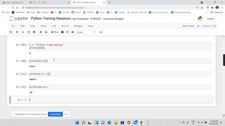
Task: Reload the page in the browser
Action: (13, 8)
